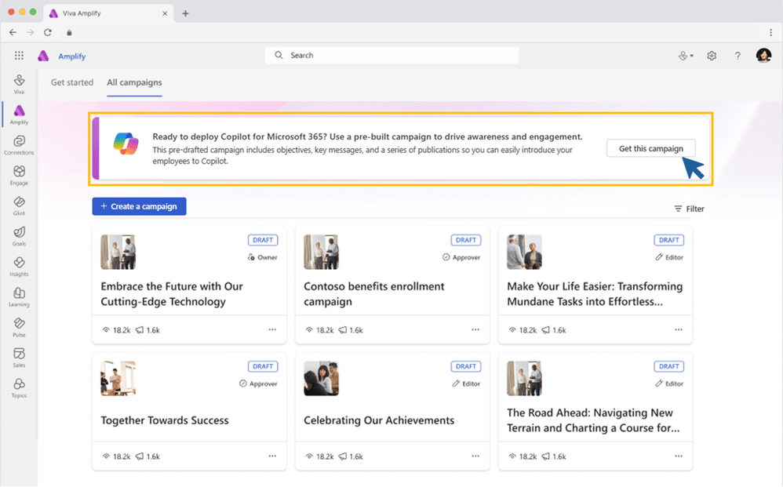Open the Microsoft 365 app launcher grid
This screenshot has width=783, height=487.
tap(19, 56)
